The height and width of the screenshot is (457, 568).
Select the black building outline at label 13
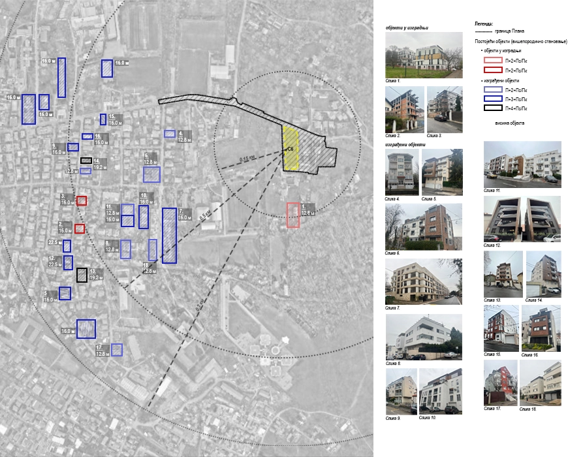tap(82, 276)
